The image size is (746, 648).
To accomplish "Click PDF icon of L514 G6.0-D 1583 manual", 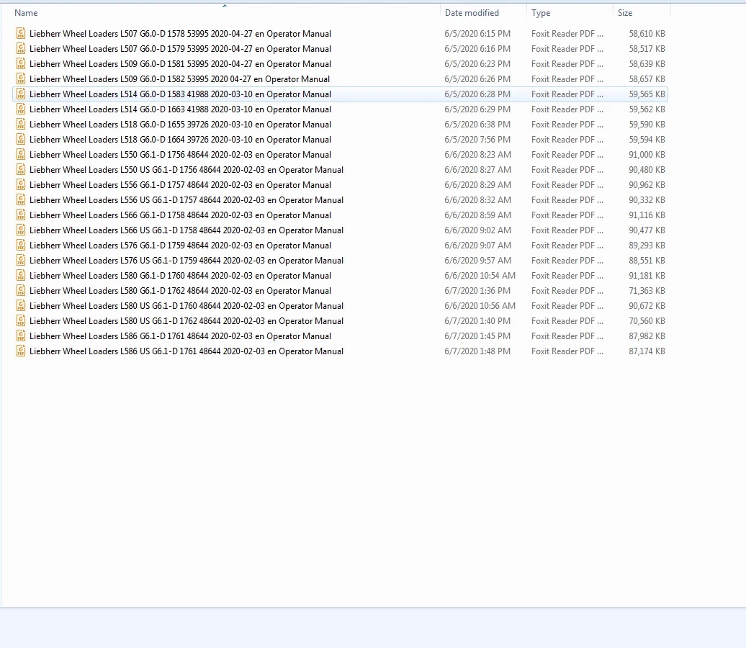I will click(21, 94).
